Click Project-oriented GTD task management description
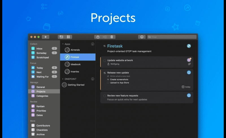Image resolution: width=226 pixels, height=138 pixels. pos(129,51)
